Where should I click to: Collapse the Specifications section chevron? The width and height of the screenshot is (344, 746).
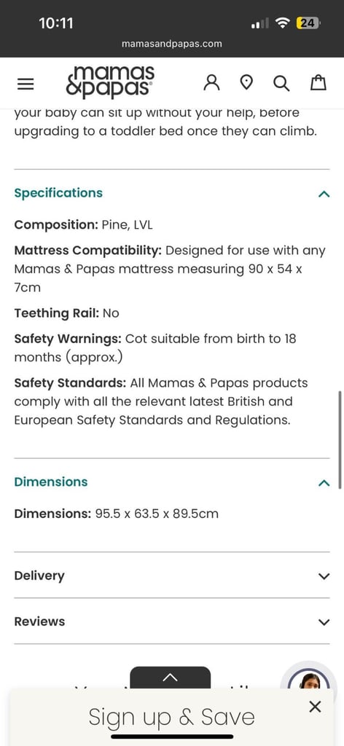click(324, 194)
